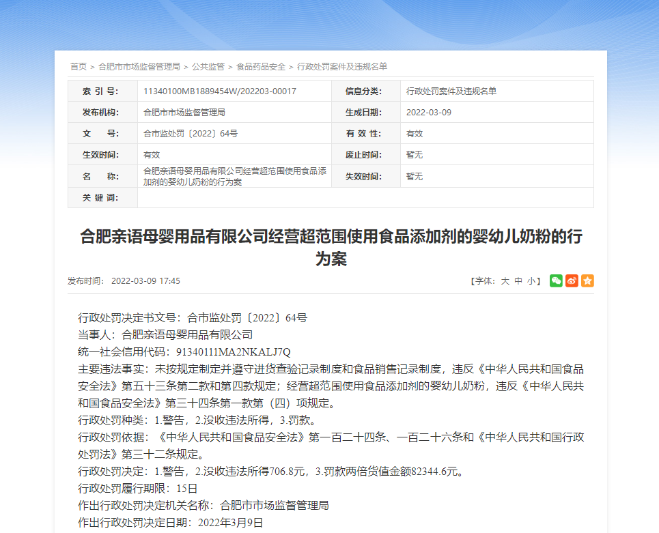
Task: Share this article via the WeChat icon
Action: (x=555, y=280)
